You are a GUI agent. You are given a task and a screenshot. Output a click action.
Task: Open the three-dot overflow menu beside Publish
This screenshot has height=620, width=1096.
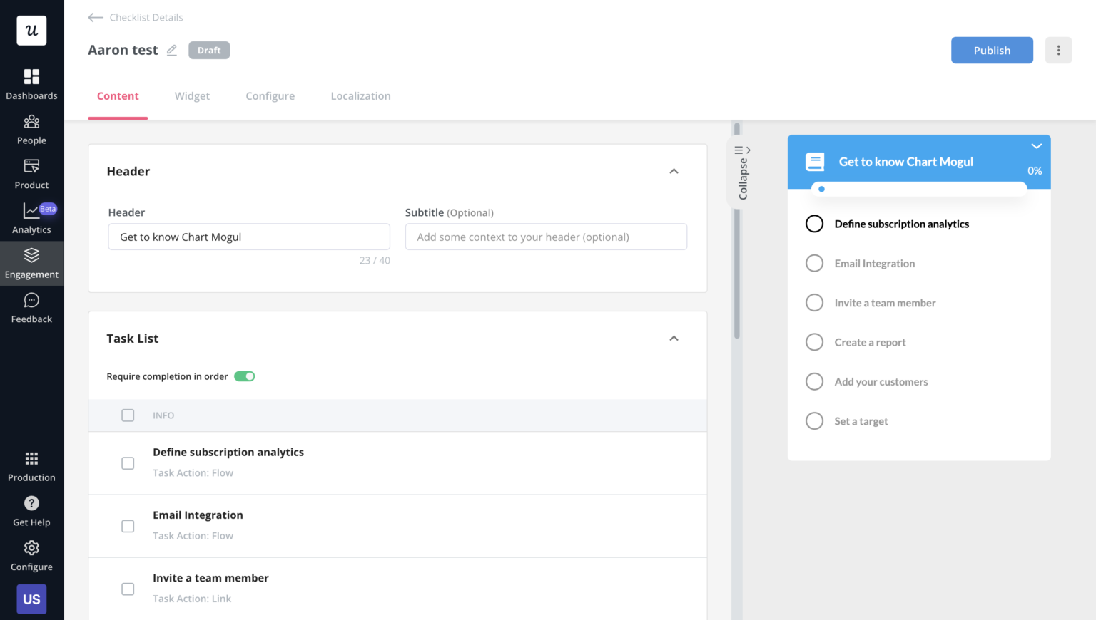(1058, 50)
